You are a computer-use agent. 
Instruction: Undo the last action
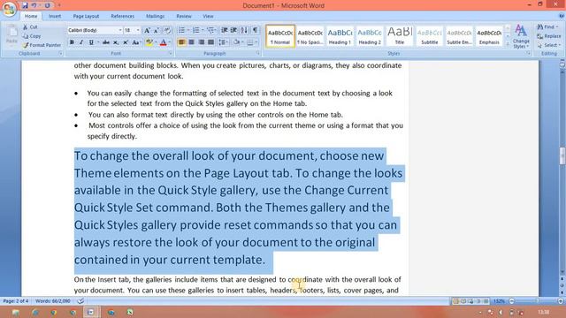[34, 5]
